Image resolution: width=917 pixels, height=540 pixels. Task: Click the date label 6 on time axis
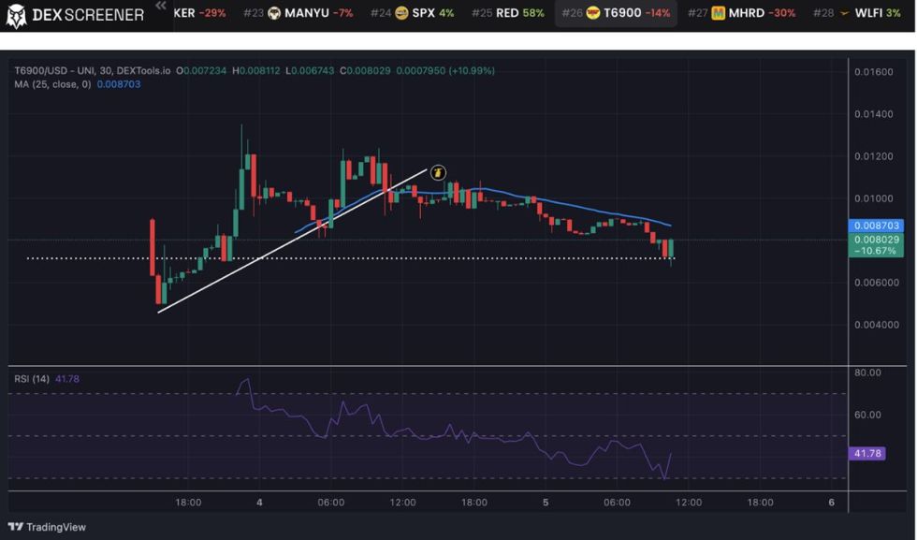(x=831, y=503)
